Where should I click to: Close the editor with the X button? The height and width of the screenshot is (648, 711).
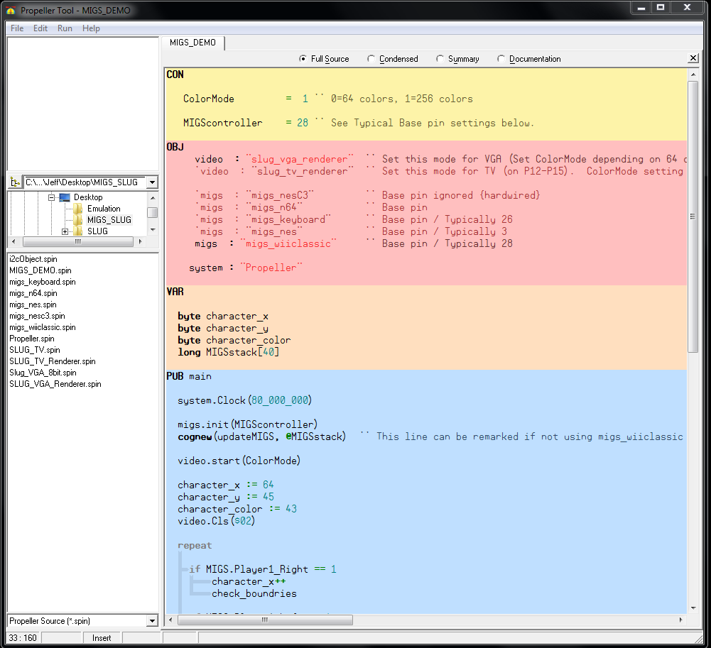point(693,58)
